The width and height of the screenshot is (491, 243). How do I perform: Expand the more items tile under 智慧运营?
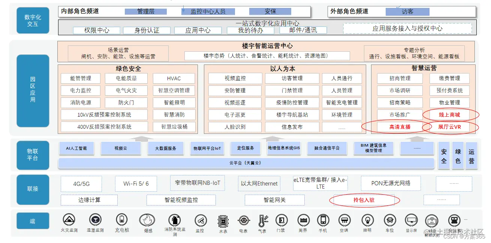tap(342, 127)
